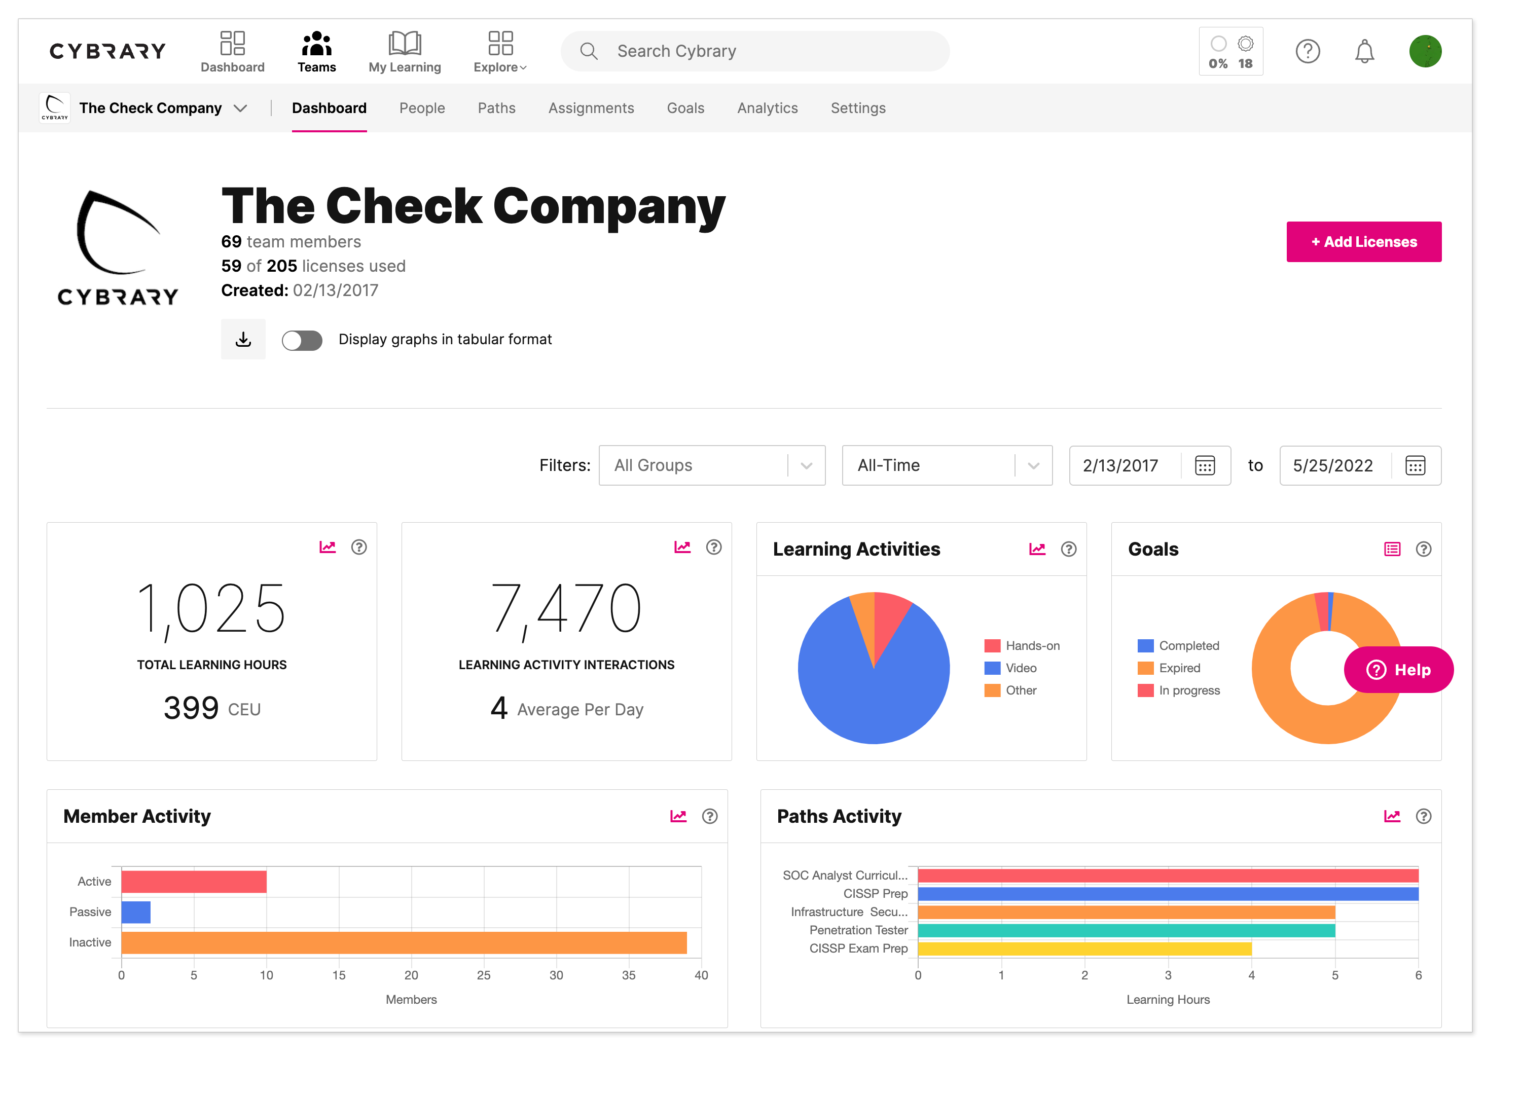This screenshot has width=1521, height=1094.
Task: Open chart view for Total Learning Hours
Action: click(x=328, y=548)
